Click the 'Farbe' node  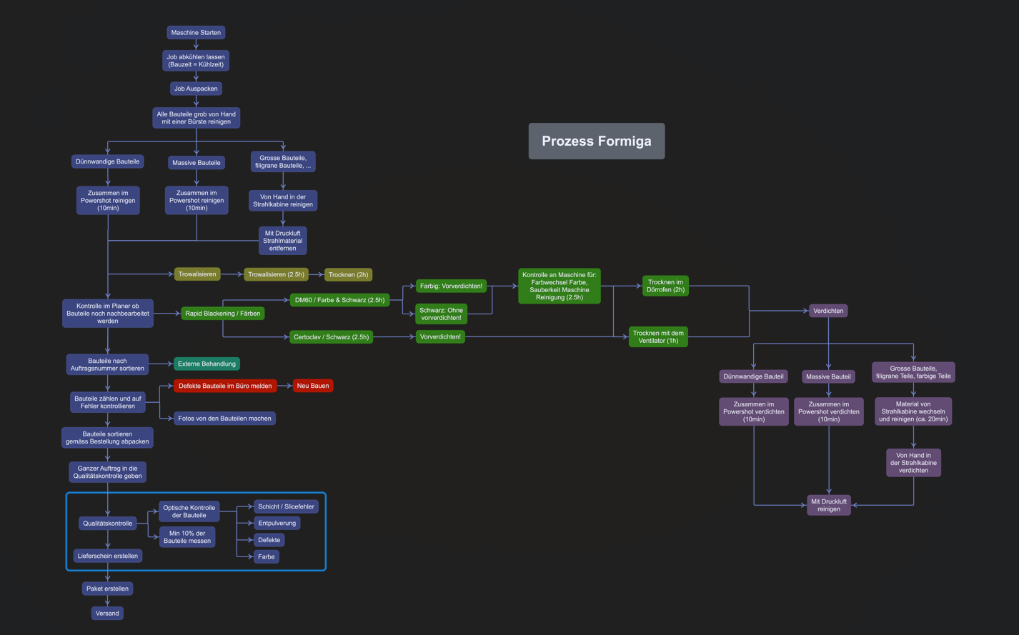coord(267,556)
